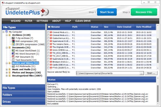
Task: Open the CLEAN DRIVE menu
Action: [83, 21]
